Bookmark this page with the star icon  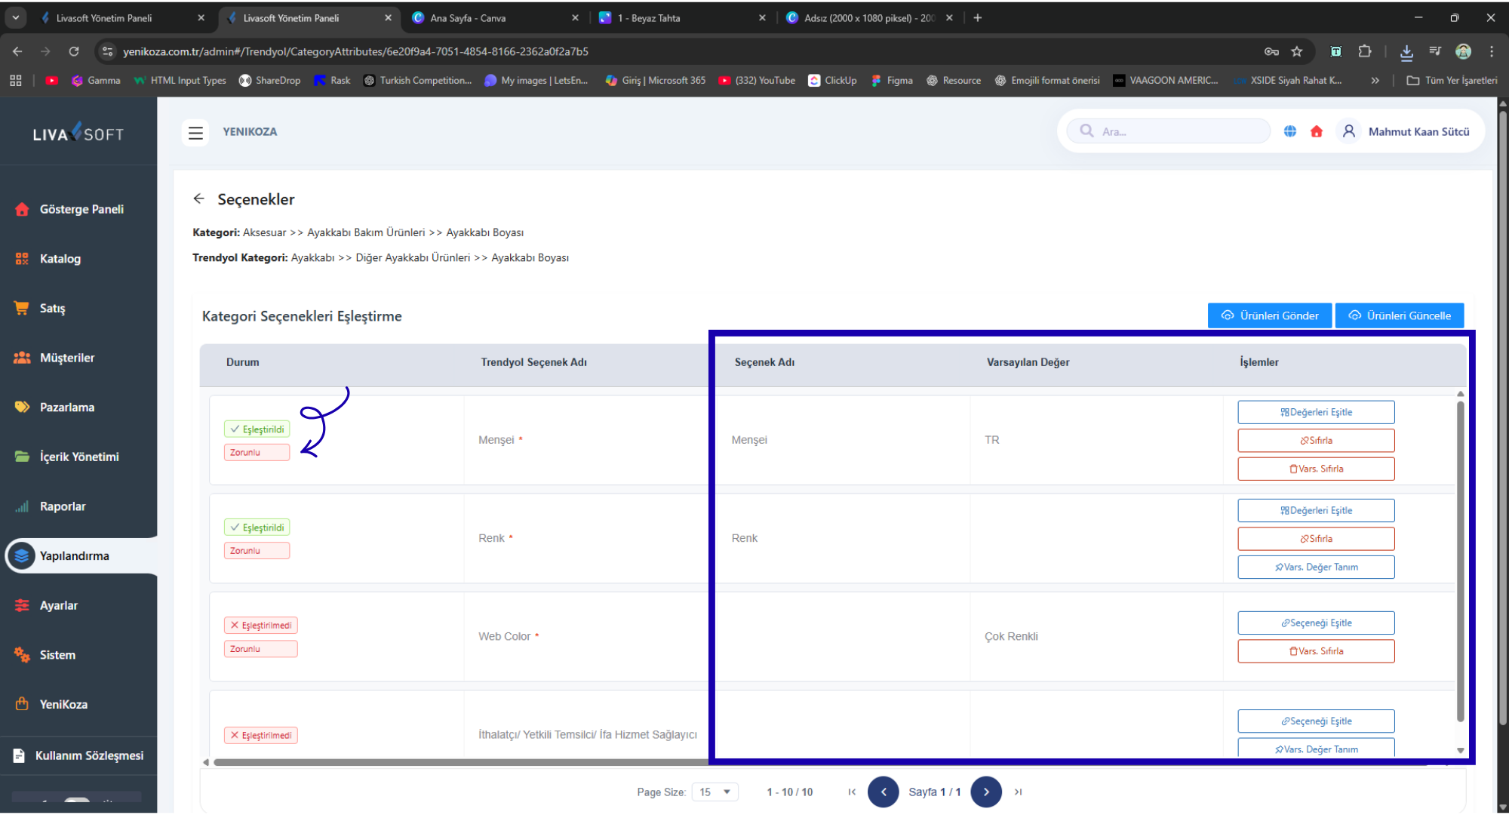pos(1297,51)
